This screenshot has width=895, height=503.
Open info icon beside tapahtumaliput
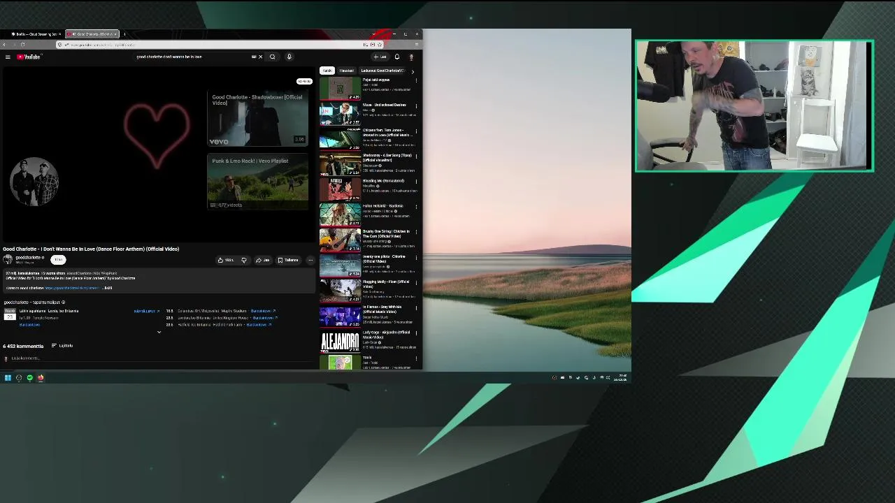pos(63,302)
